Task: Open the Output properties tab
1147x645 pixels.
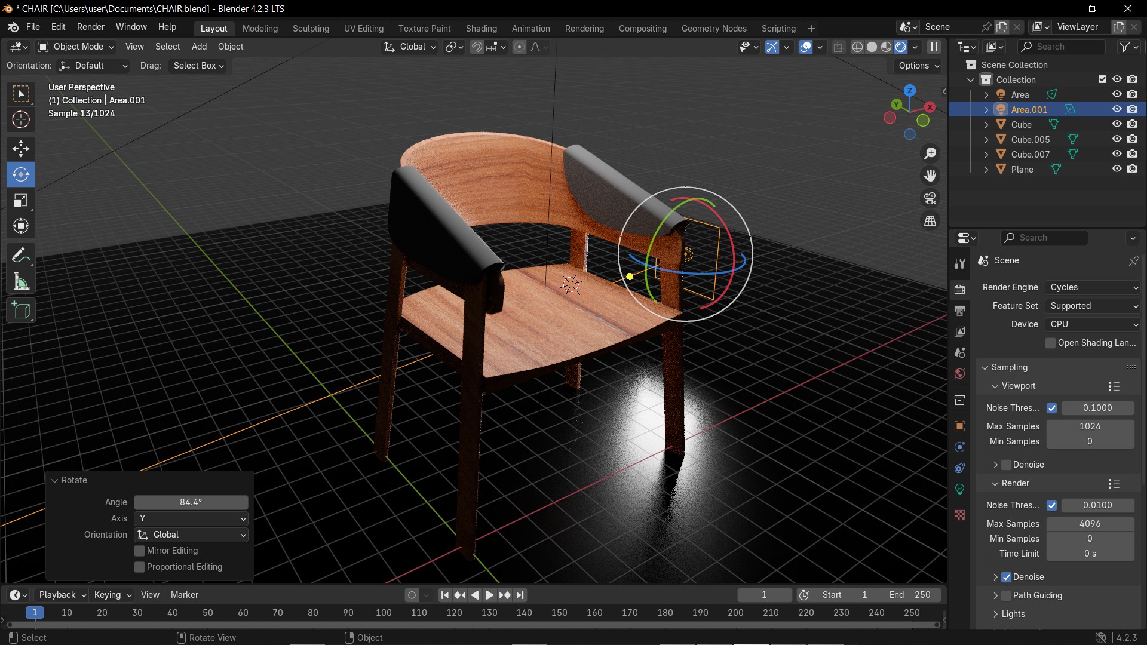Action: tap(960, 311)
